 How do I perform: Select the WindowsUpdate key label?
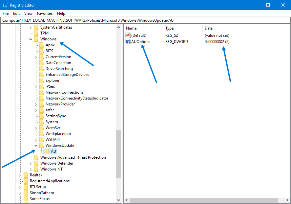click(60, 146)
